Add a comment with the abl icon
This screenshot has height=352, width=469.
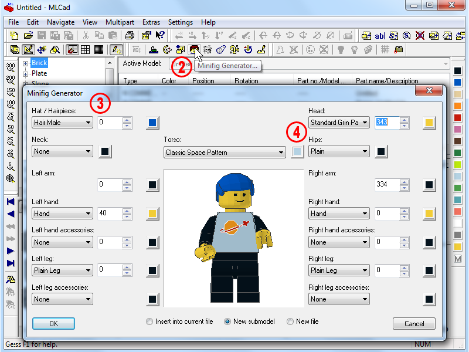[x=379, y=36]
